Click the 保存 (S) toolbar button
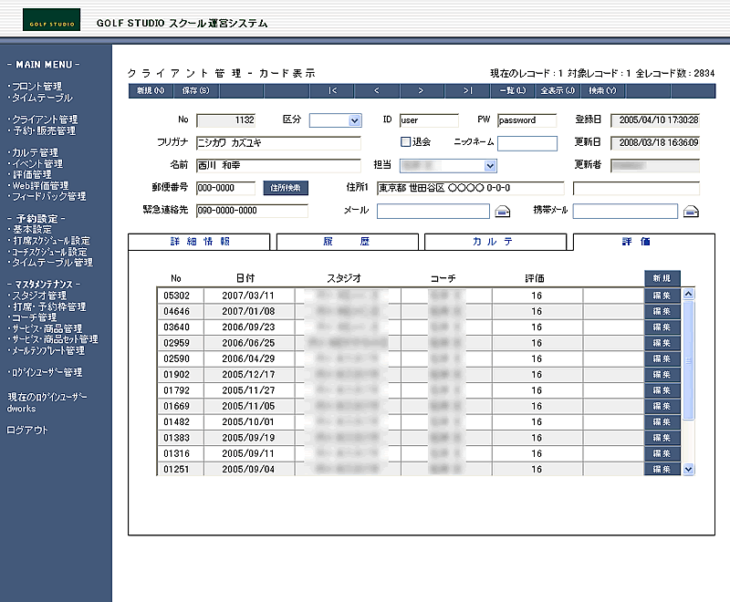 tap(195, 90)
